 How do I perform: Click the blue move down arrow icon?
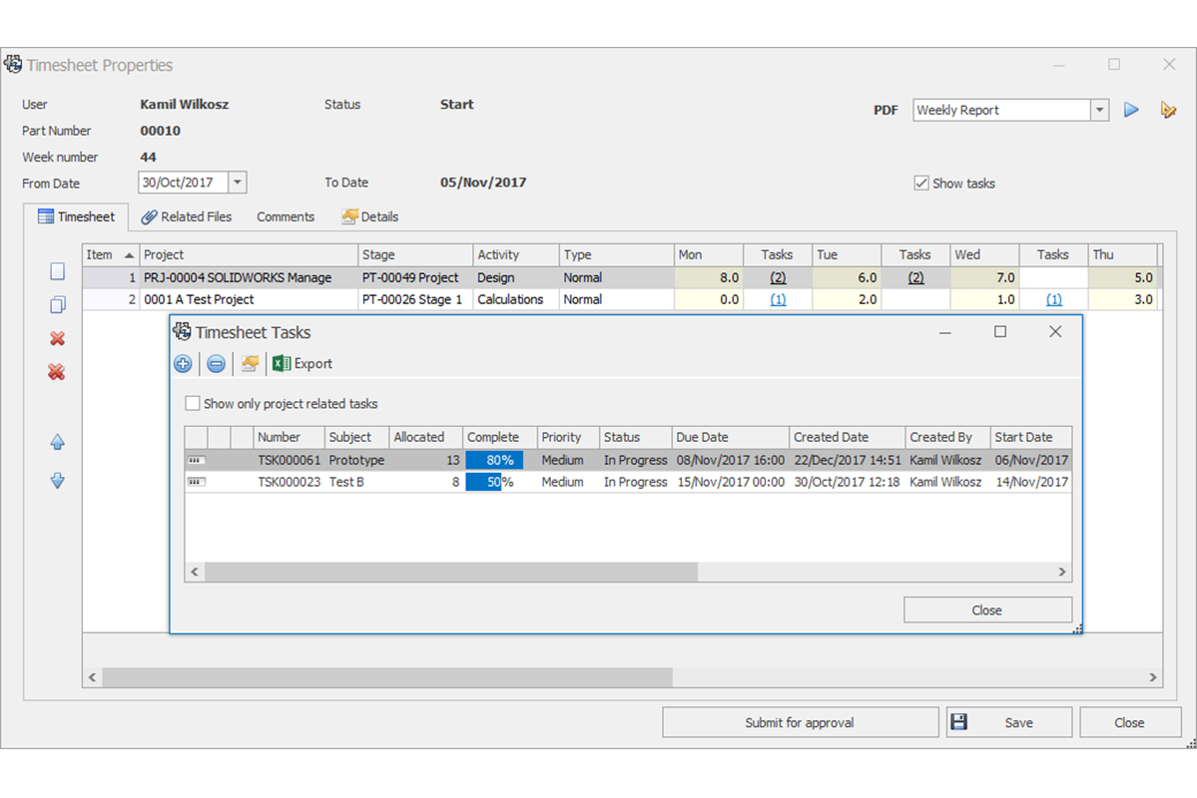(x=57, y=480)
